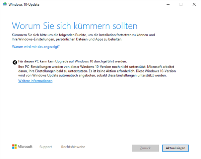201x159 pixels.
Task: Click the black error X icon
Action: [x=15, y=62]
